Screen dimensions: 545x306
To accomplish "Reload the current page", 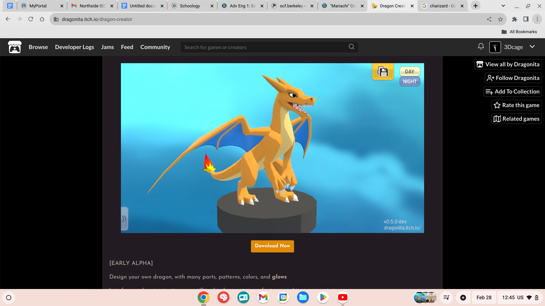I will [31, 19].
